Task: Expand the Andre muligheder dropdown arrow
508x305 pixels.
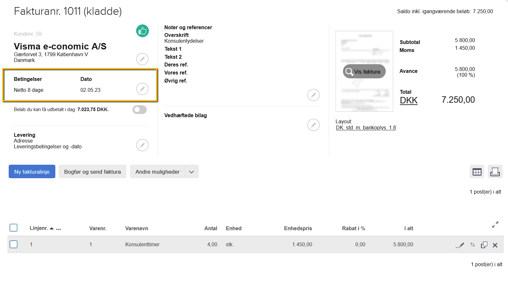Action: (191, 172)
